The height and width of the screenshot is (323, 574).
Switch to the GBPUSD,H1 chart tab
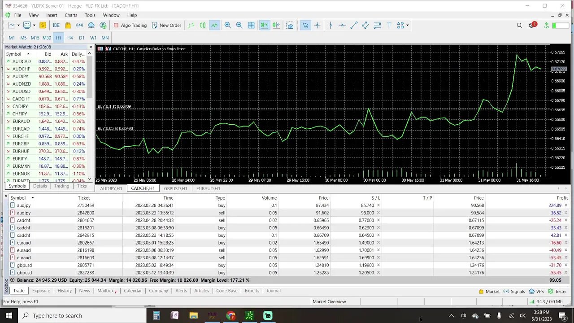[x=175, y=188]
